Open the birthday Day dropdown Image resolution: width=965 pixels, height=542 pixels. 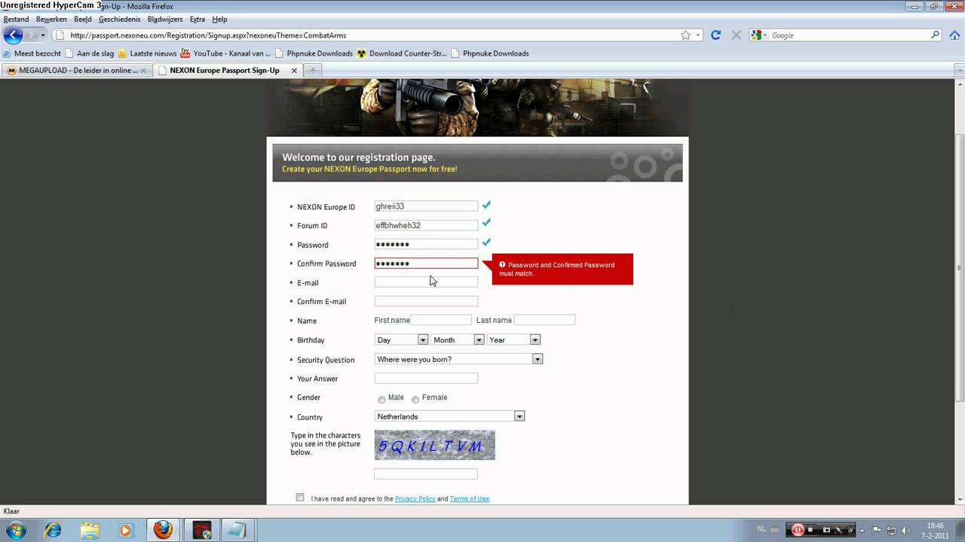[x=401, y=340]
